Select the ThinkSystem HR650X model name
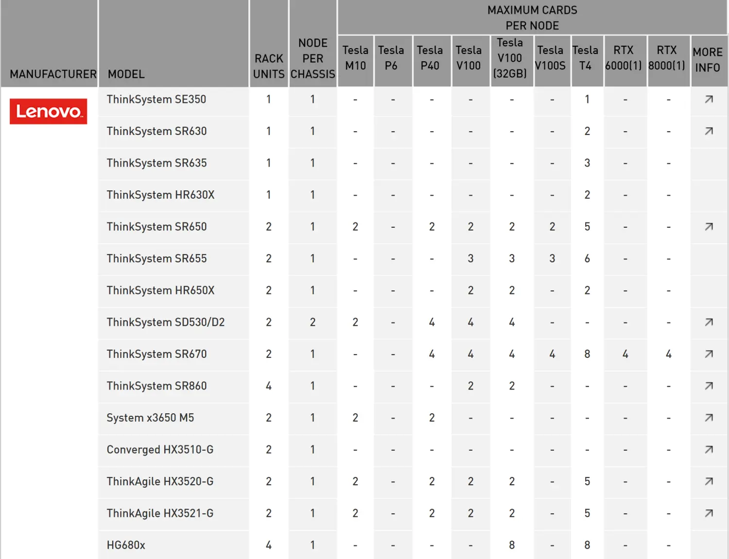Image resolution: width=729 pixels, height=559 pixels. 160,290
